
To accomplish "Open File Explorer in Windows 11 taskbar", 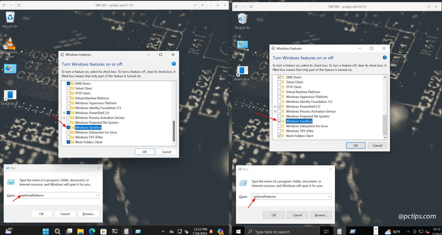I will point(80,231).
